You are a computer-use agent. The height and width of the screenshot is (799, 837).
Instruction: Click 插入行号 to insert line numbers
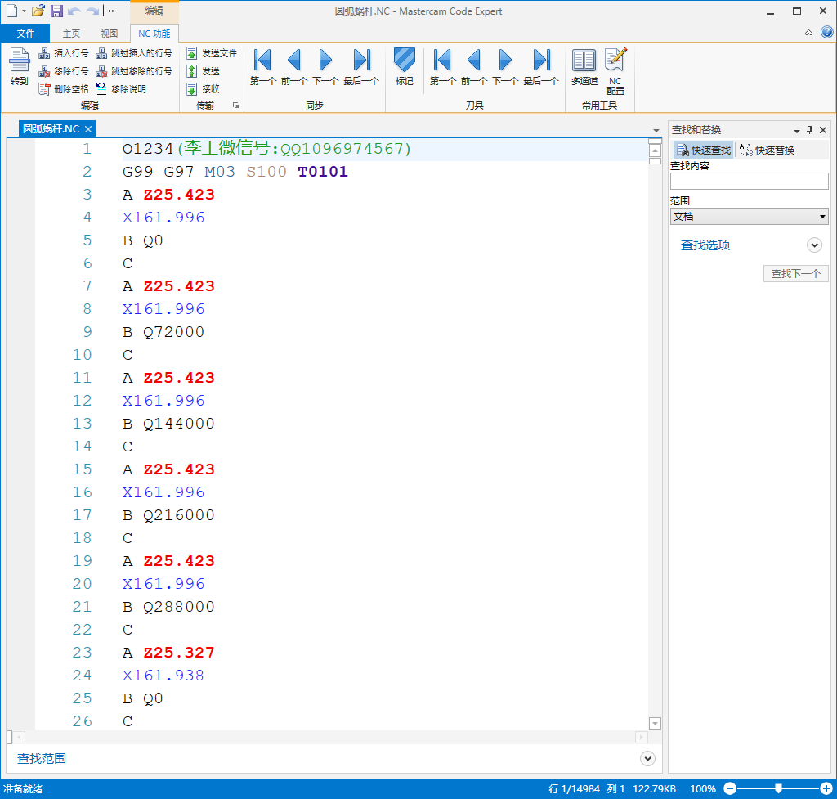point(63,53)
